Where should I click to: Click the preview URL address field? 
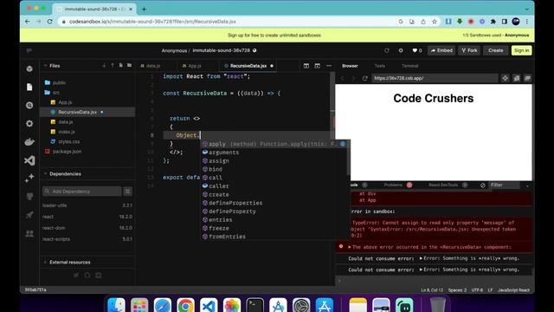pos(435,78)
